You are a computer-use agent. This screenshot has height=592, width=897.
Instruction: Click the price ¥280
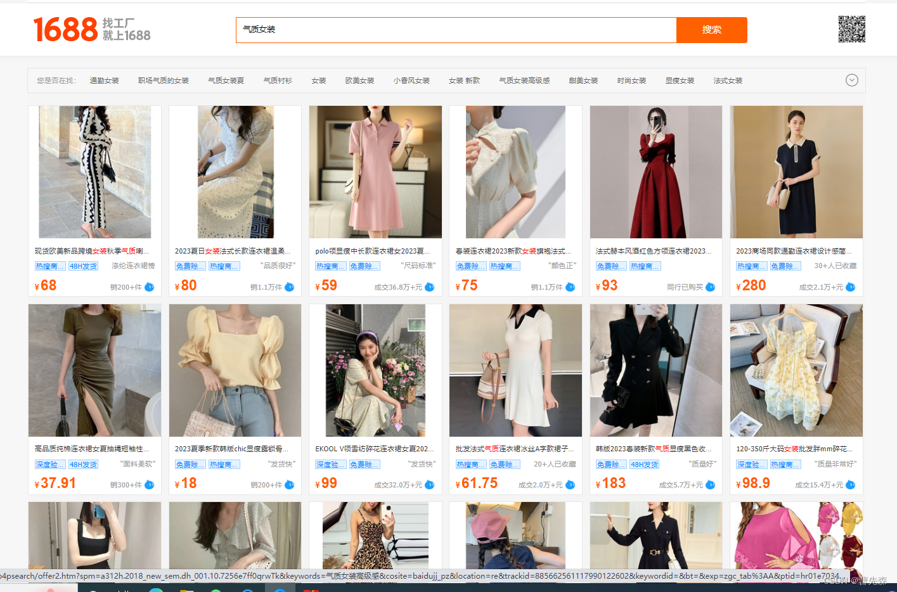(x=751, y=286)
